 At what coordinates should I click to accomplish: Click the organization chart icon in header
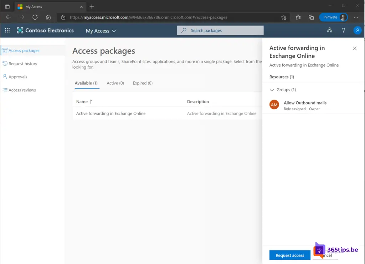(x=329, y=31)
